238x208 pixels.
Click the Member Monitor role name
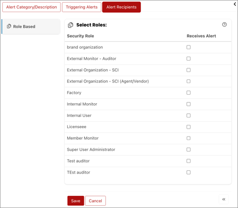coord(83,138)
